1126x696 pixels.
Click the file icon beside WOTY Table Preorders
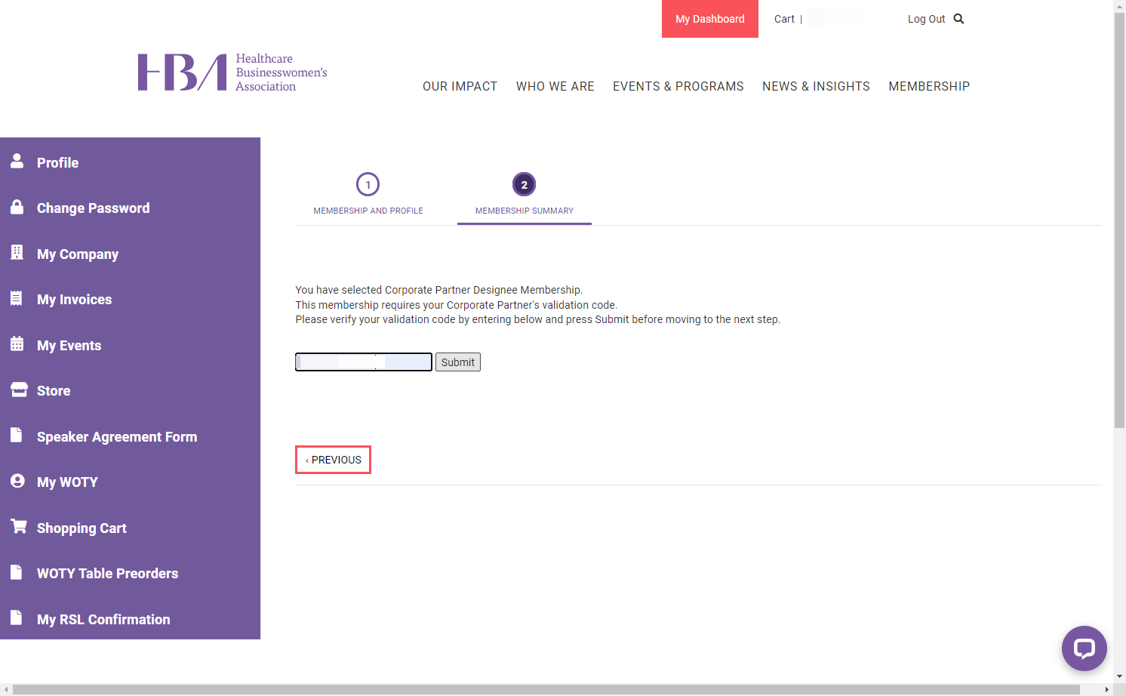[x=16, y=572]
